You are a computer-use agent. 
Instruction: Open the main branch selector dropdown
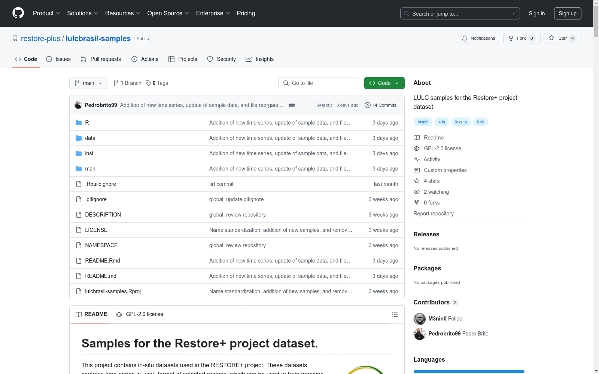pos(89,83)
